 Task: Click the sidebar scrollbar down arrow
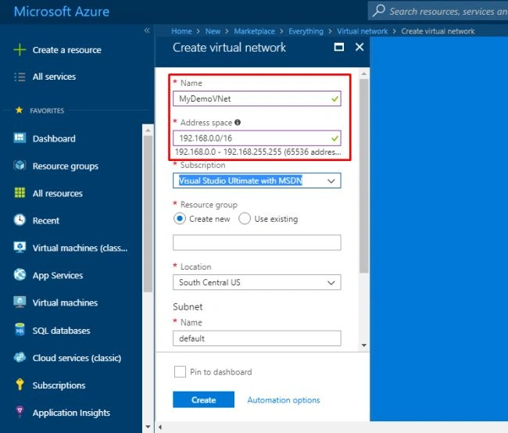tap(148, 427)
